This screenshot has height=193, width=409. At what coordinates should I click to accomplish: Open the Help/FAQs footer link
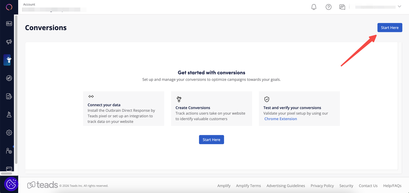coord(392,186)
